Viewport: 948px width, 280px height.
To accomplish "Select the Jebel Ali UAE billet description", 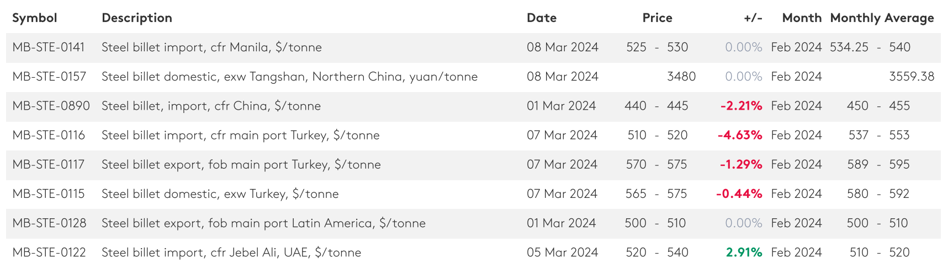I will point(231,252).
